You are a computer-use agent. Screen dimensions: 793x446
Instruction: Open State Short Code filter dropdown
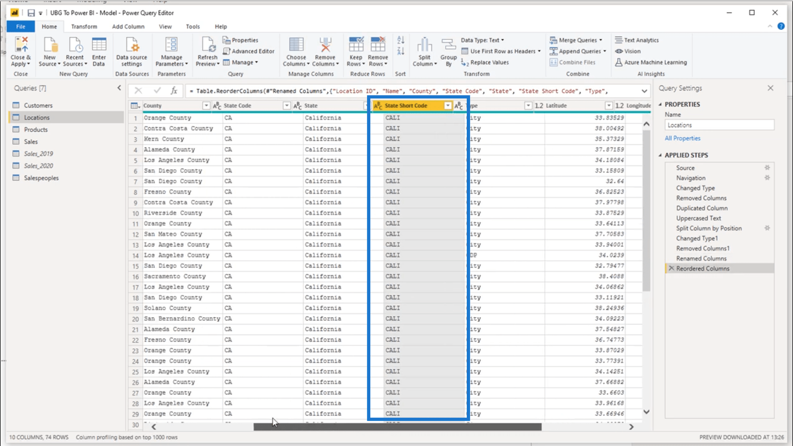point(448,106)
